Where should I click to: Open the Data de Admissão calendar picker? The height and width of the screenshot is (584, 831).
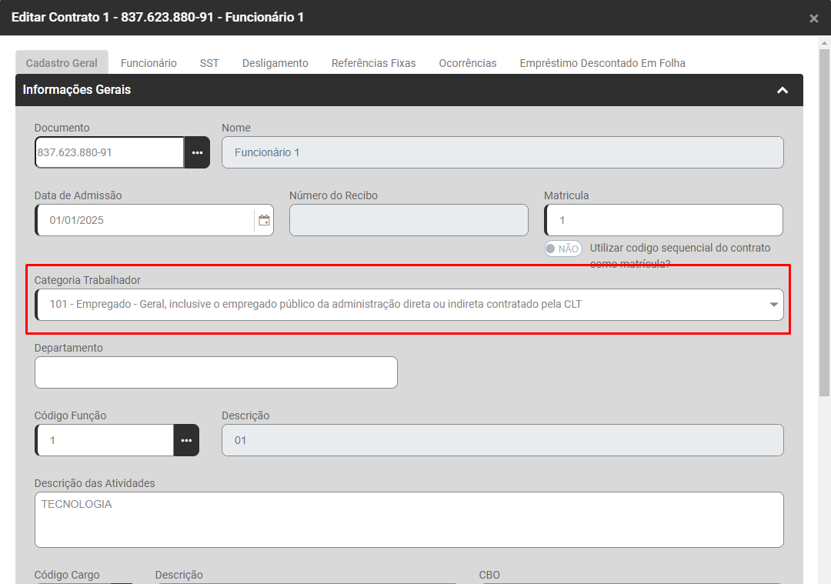264,220
